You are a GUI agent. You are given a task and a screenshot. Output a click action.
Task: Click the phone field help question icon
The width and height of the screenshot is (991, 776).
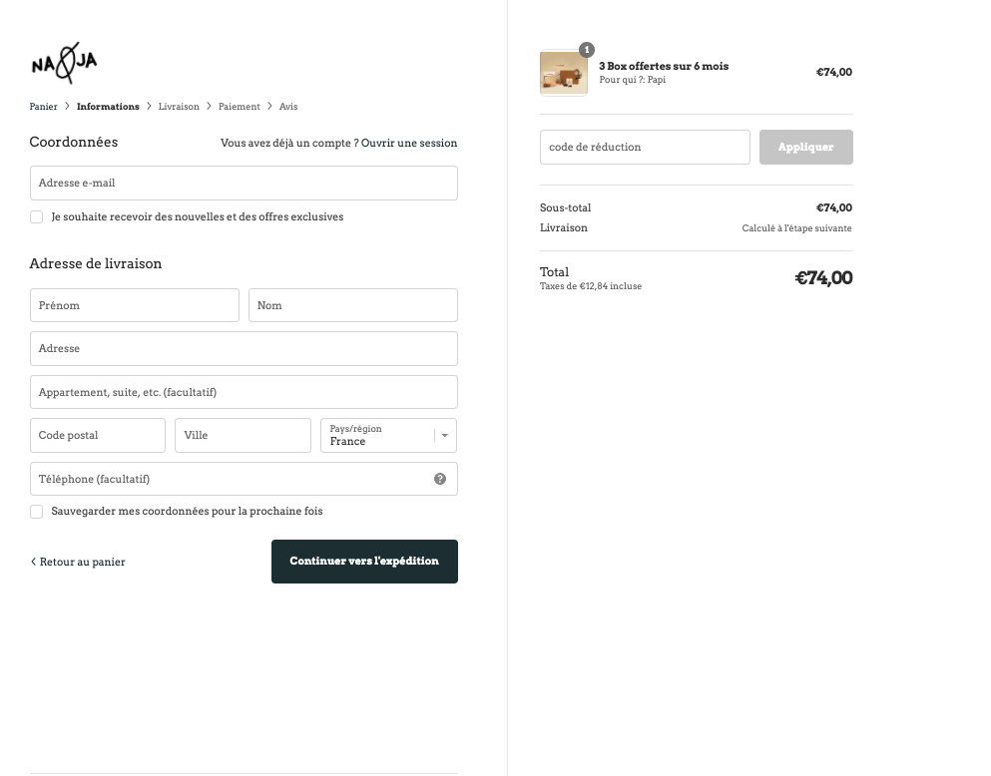[440, 479]
